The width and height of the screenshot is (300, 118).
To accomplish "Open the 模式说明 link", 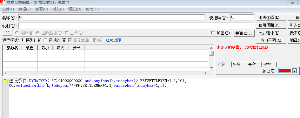I will coord(113,40).
